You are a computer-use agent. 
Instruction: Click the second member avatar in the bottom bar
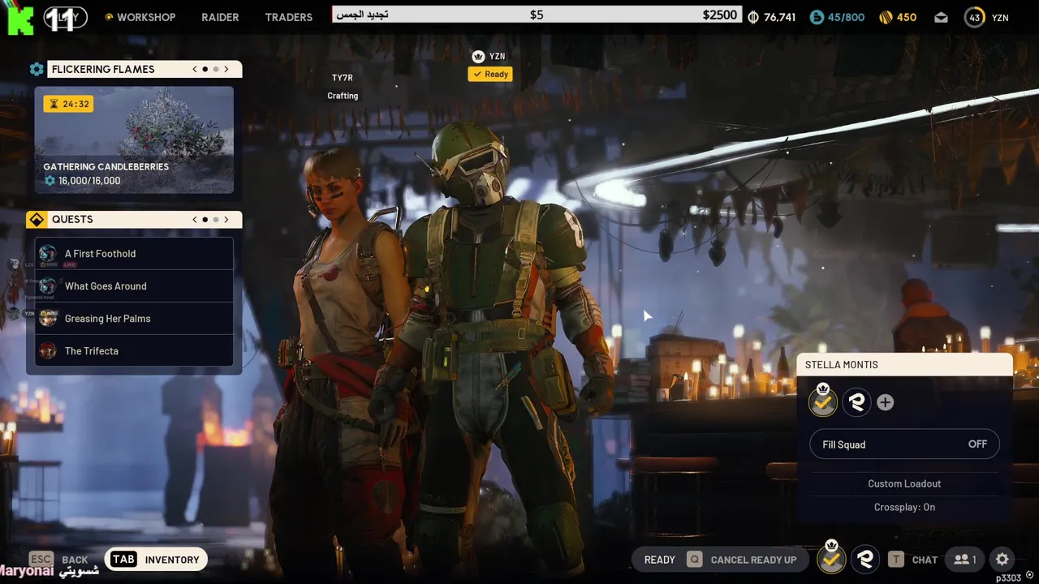point(865,559)
